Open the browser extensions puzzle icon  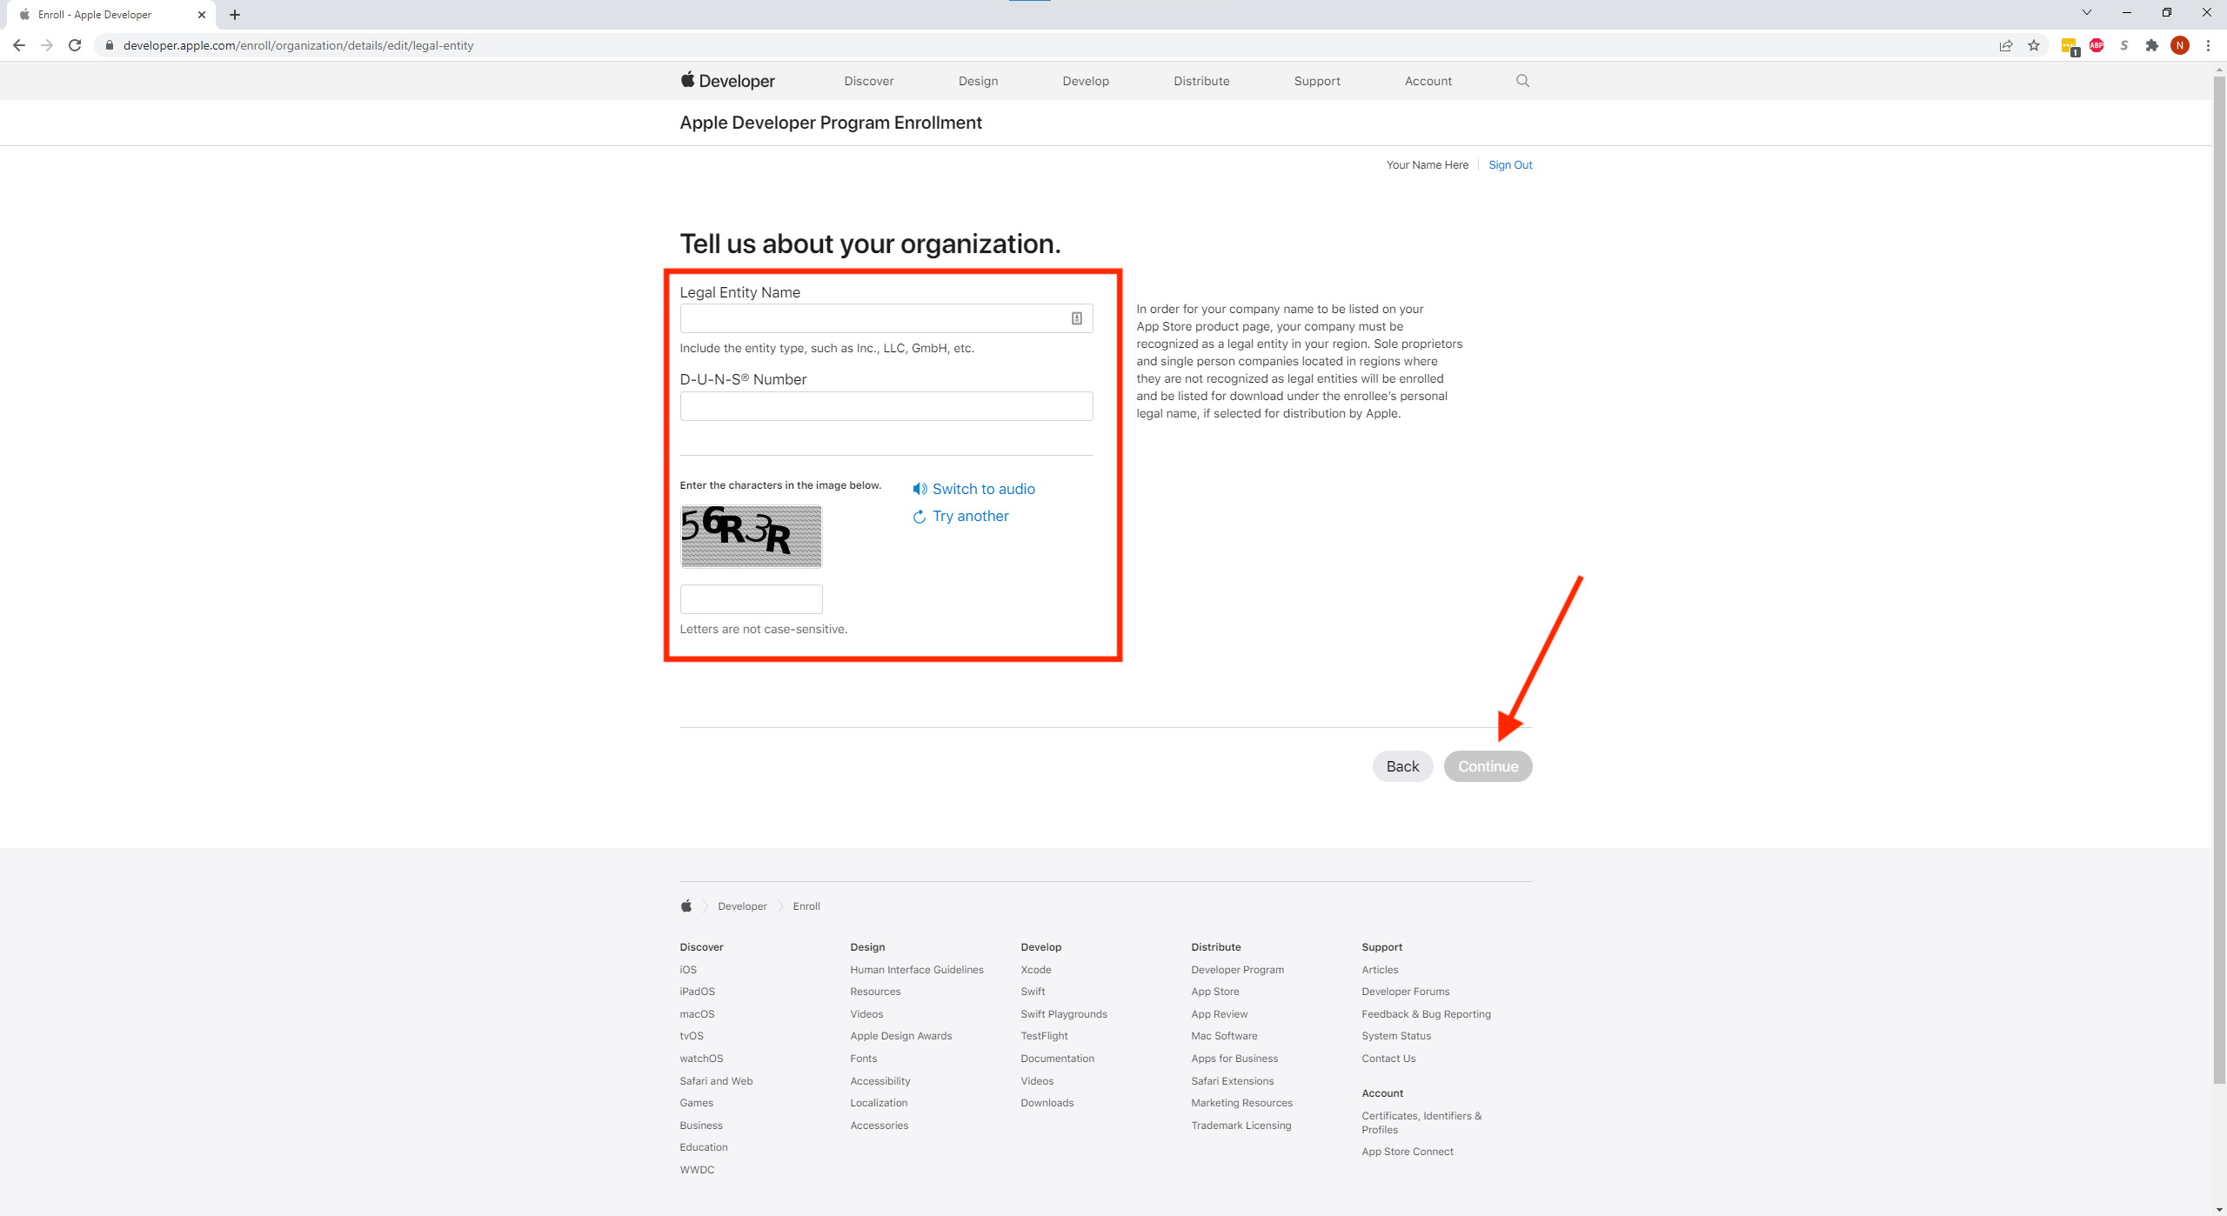tap(2152, 45)
